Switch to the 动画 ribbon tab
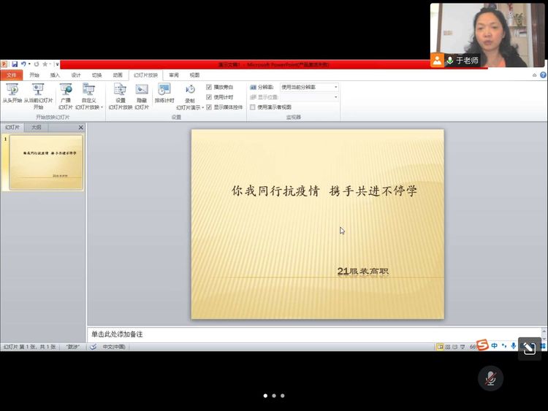The height and width of the screenshot is (411, 548). (117, 74)
